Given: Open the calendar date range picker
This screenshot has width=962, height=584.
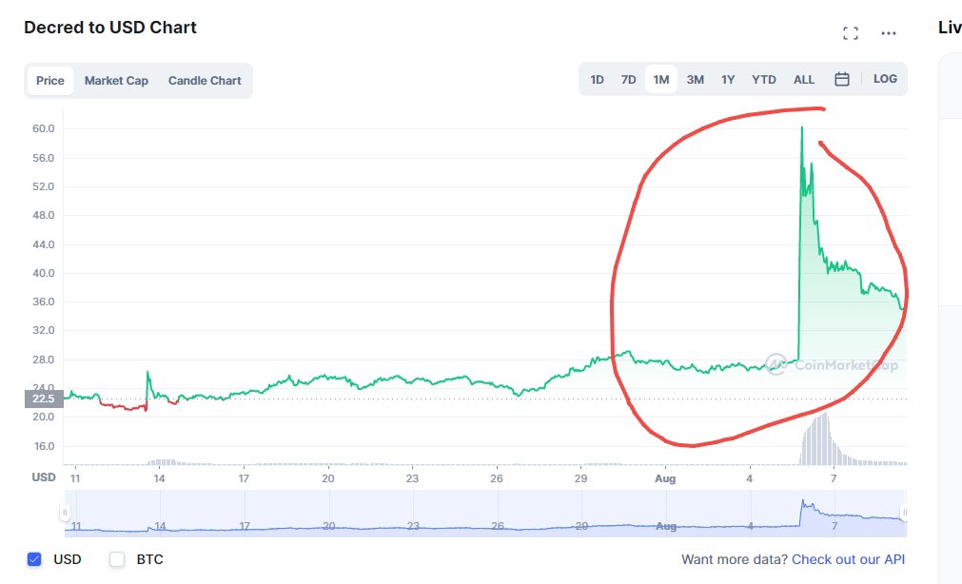Looking at the screenshot, I should (842, 79).
